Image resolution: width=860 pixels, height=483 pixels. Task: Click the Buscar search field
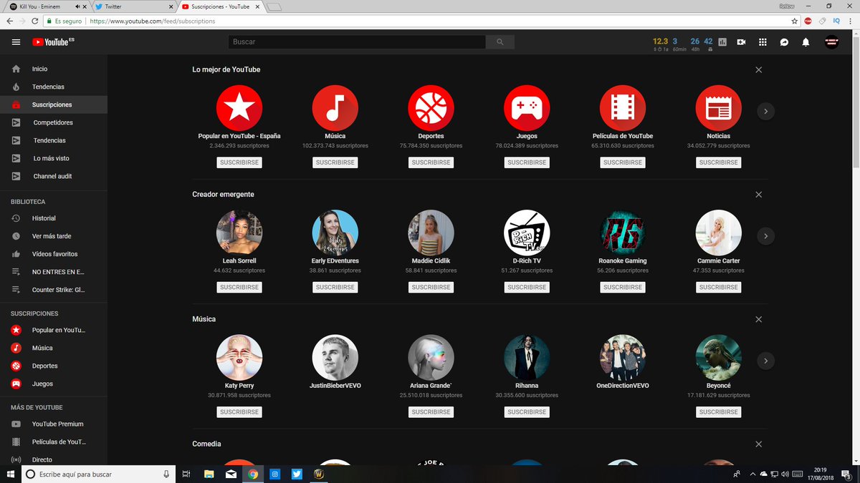(357, 42)
